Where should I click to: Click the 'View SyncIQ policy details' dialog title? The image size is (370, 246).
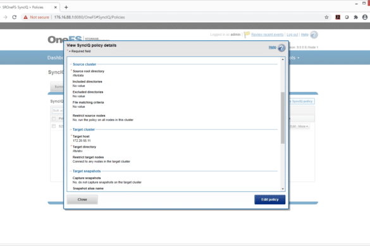coord(92,45)
